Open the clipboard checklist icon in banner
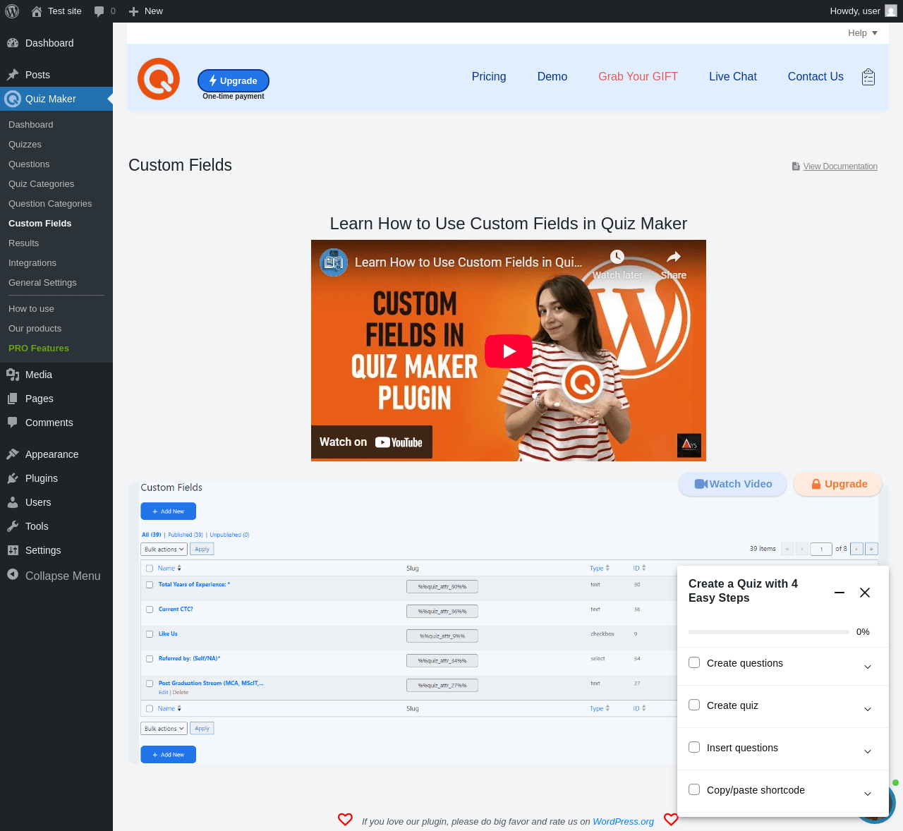 click(x=868, y=77)
